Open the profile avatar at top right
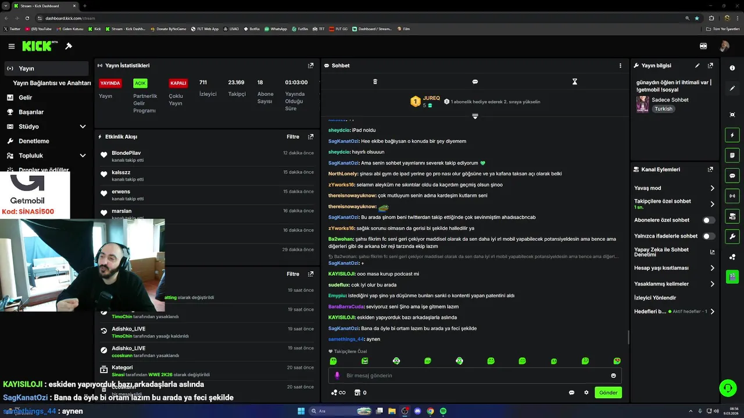The width and height of the screenshot is (744, 418). (x=724, y=46)
